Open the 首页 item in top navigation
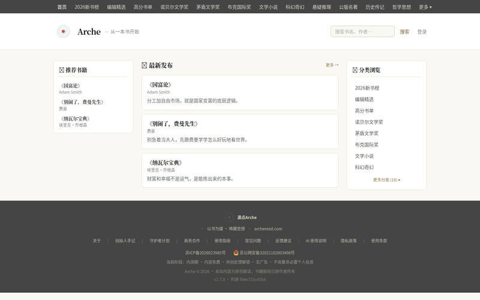The image size is (480, 300). point(62,7)
